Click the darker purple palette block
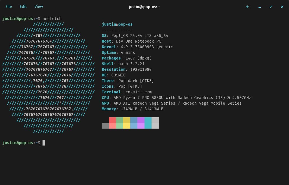This screenshot has height=185, width=289. [141, 120]
